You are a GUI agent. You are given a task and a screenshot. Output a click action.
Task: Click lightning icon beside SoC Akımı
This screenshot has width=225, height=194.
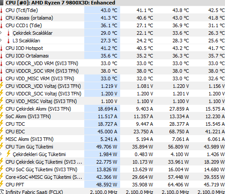1,116
